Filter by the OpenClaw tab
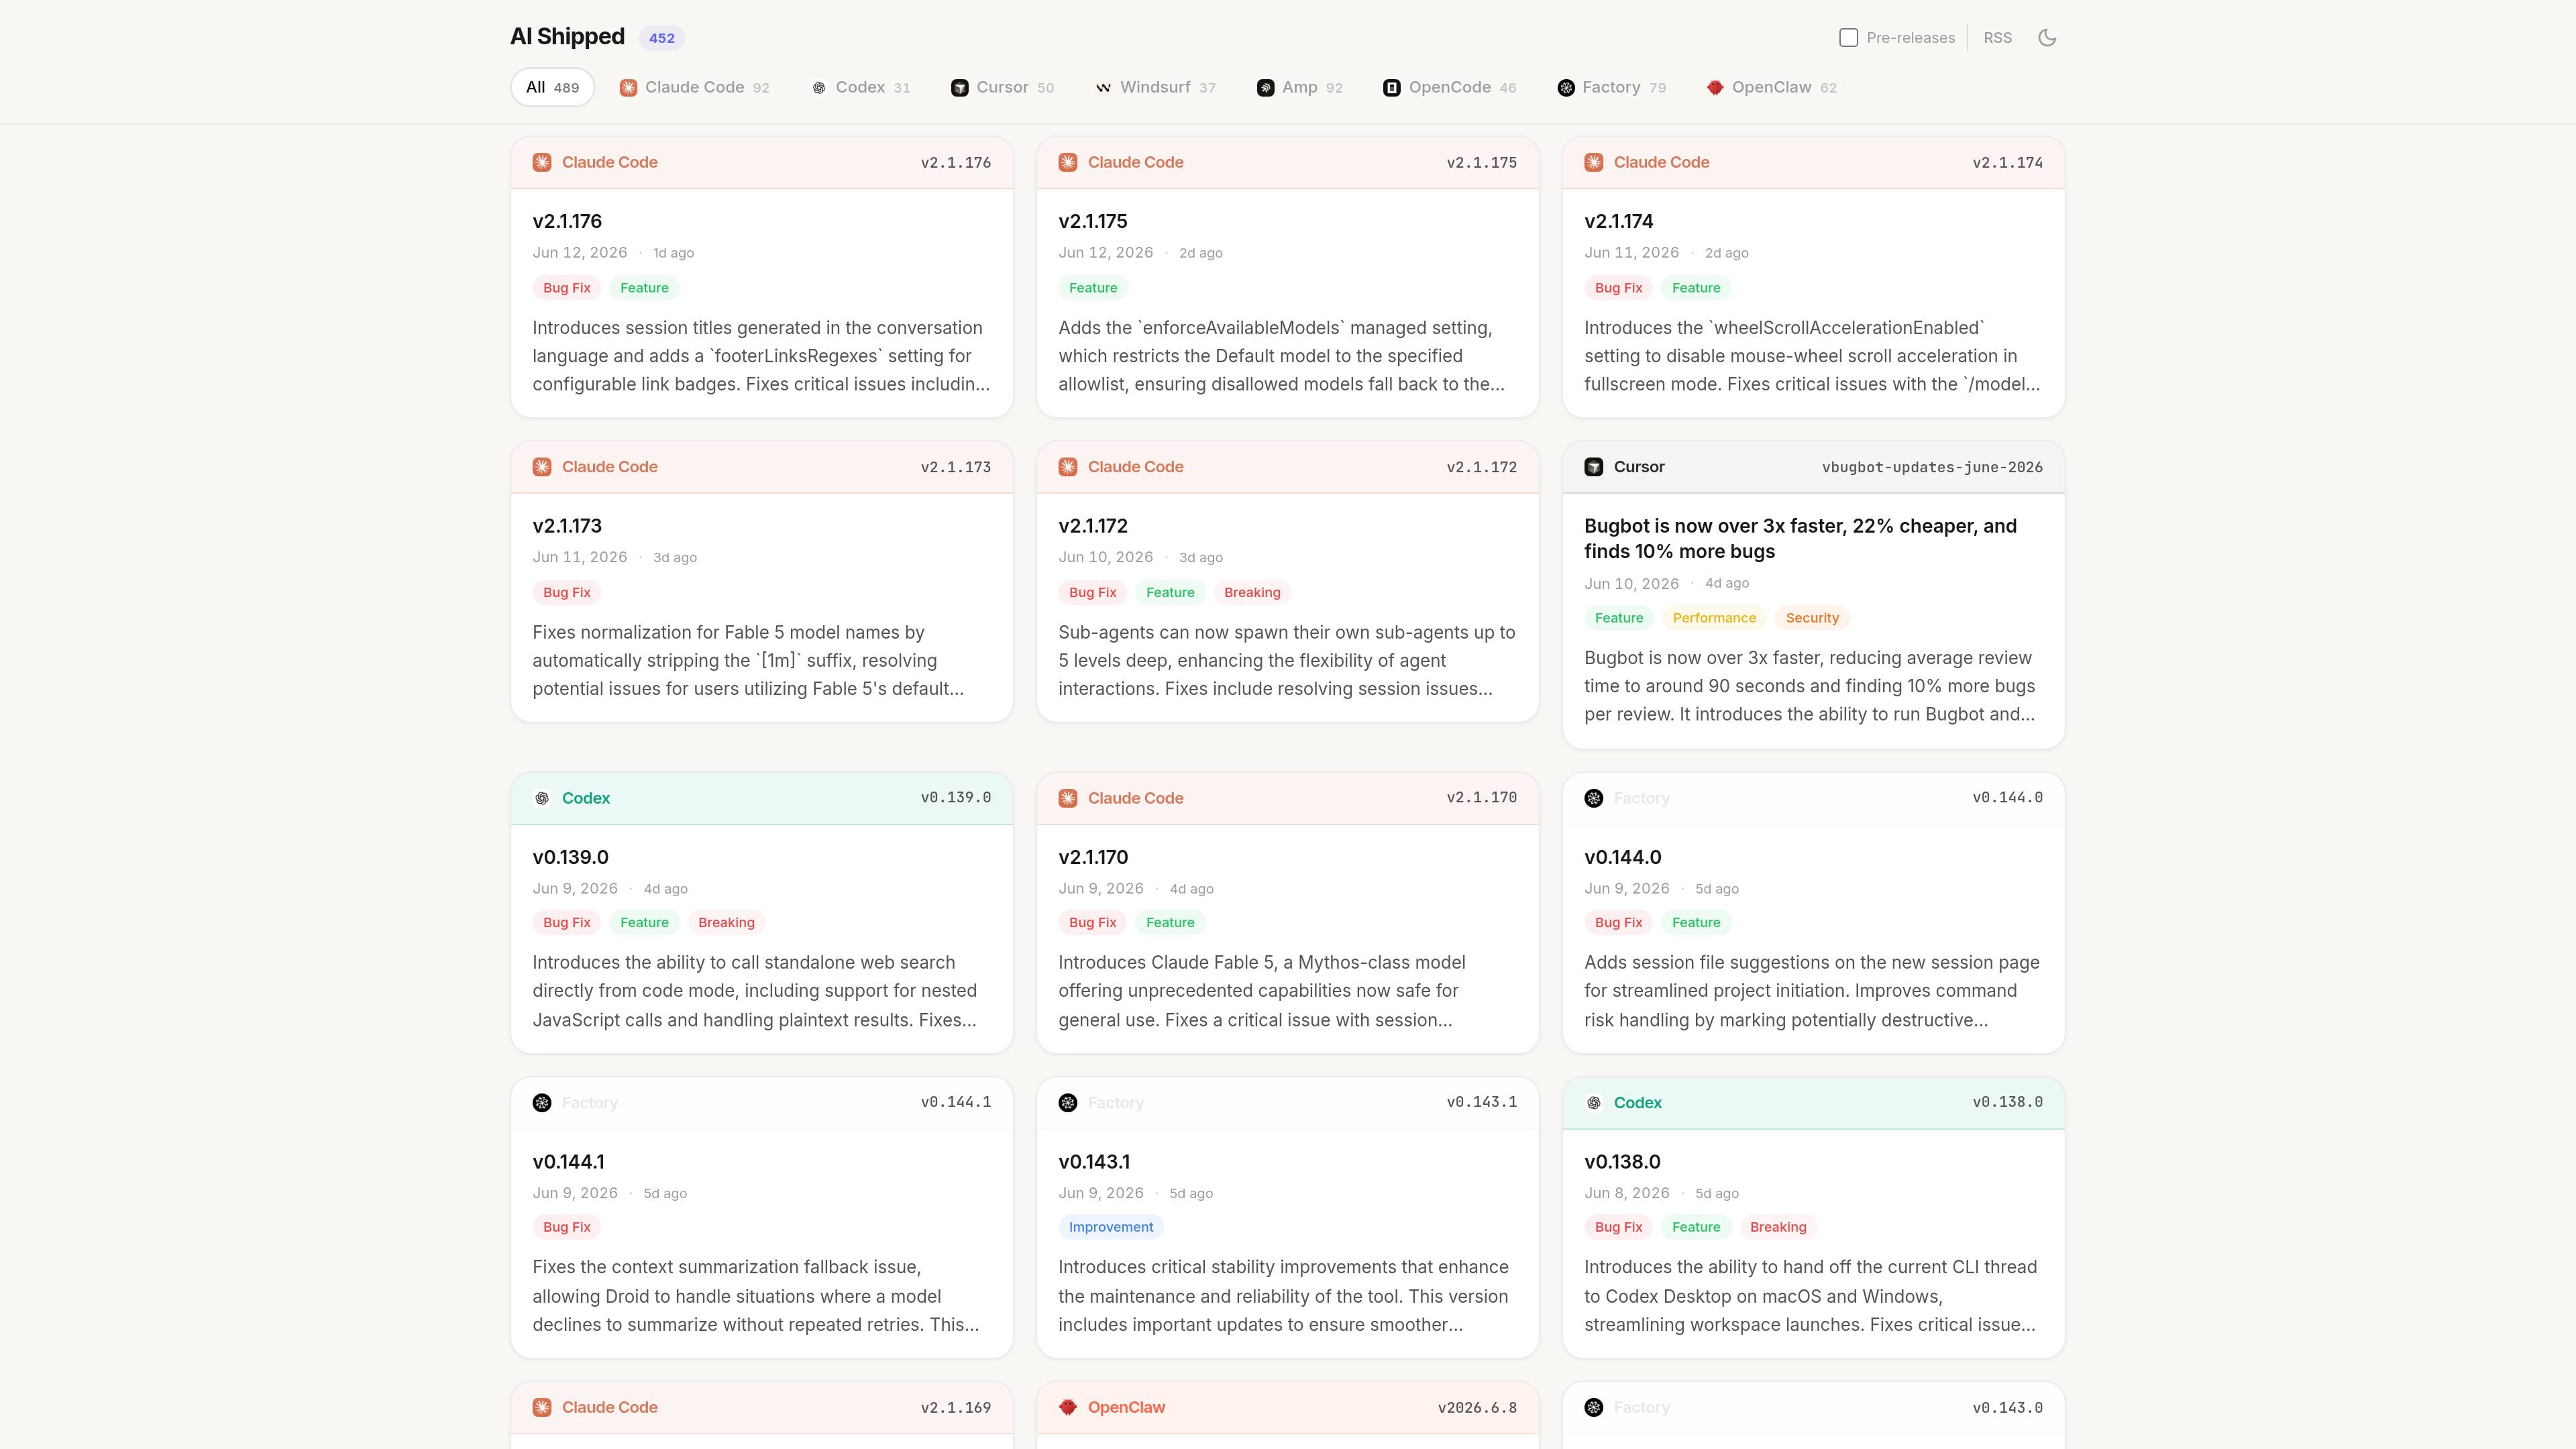2576x1449 pixels. pyautogui.click(x=1771, y=87)
